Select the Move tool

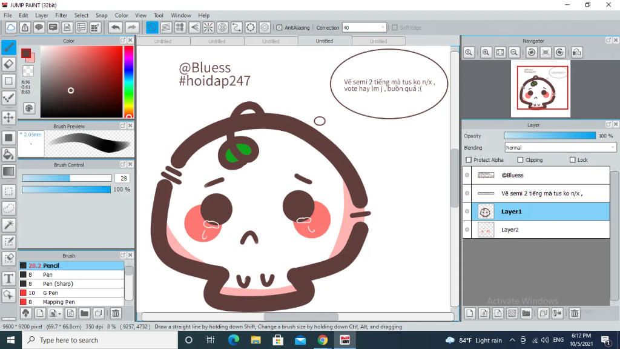8,118
